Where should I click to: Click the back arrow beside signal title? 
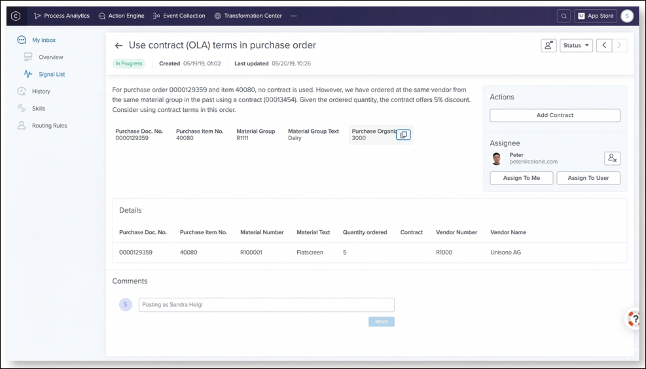pyautogui.click(x=118, y=46)
